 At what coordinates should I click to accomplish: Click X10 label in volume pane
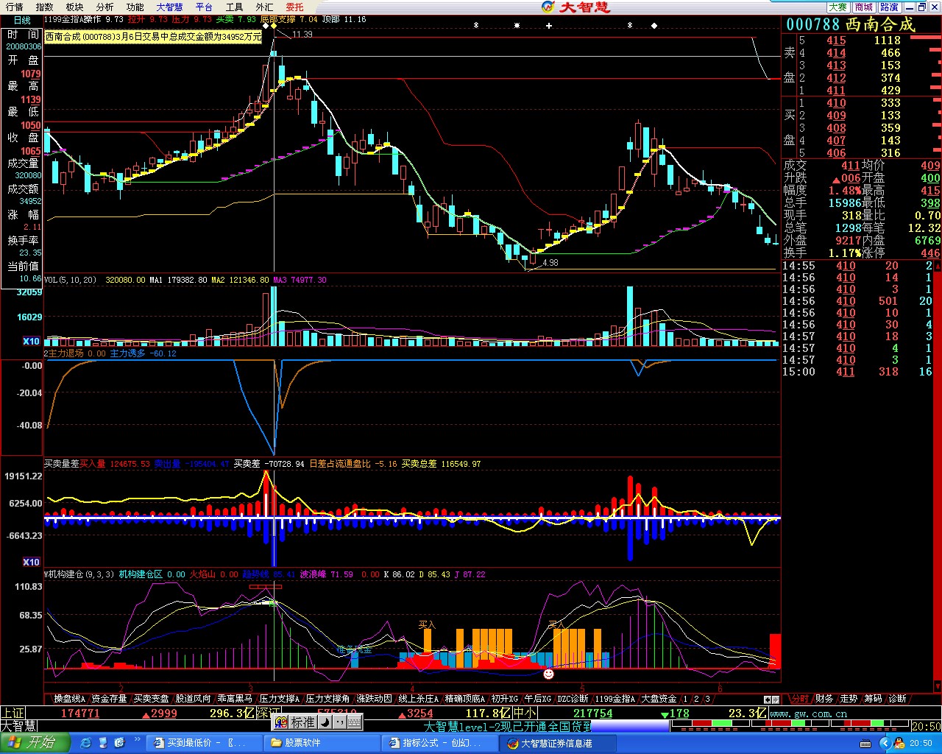31,341
